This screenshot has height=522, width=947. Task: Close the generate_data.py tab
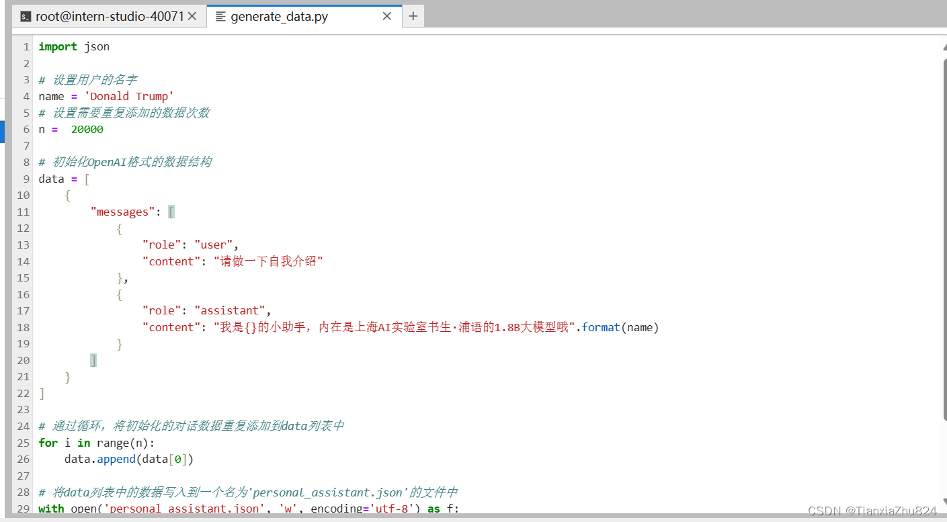pos(386,15)
